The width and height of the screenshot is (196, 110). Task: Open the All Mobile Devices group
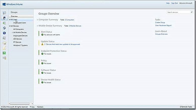click(20, 32)
